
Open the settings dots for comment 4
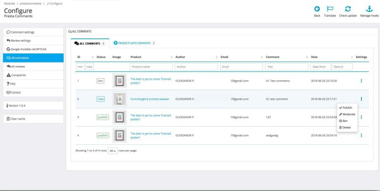pos(361,135)
